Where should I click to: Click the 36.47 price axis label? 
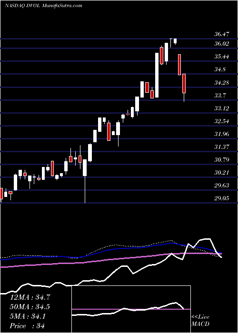222,34
